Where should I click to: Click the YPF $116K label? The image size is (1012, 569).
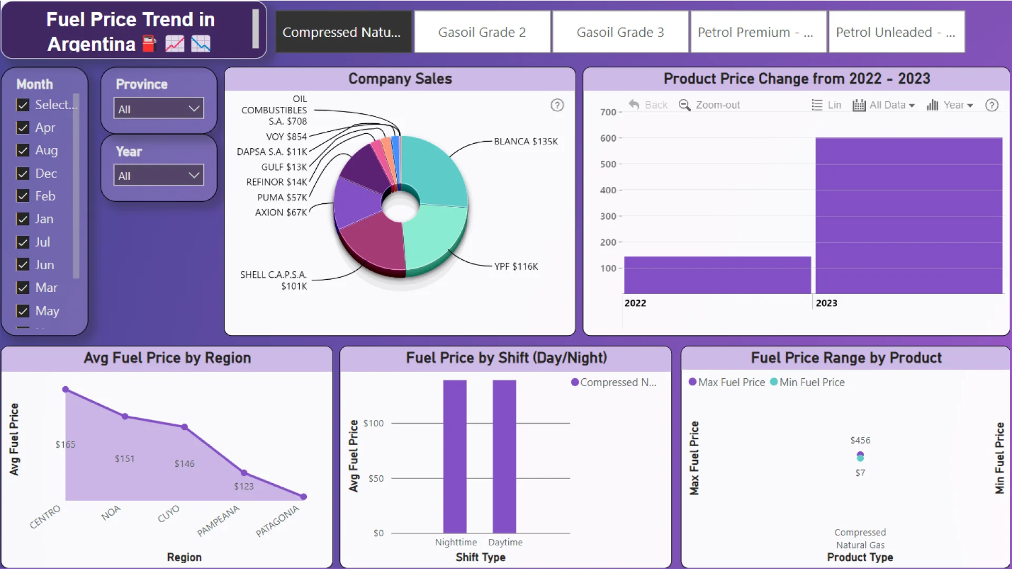coord(516,267)
